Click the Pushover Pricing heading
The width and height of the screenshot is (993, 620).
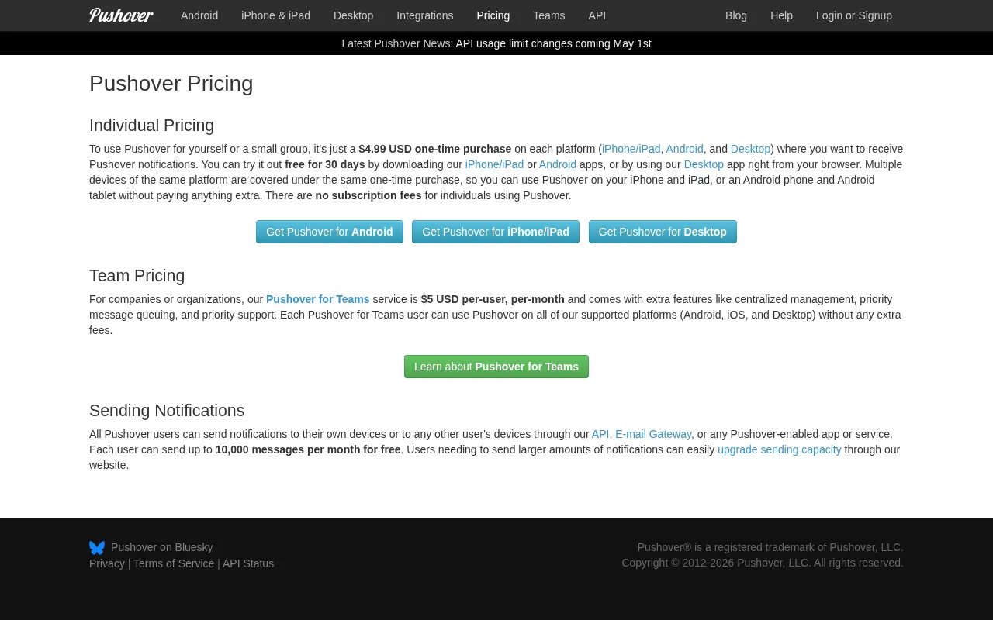click(171, 84)
